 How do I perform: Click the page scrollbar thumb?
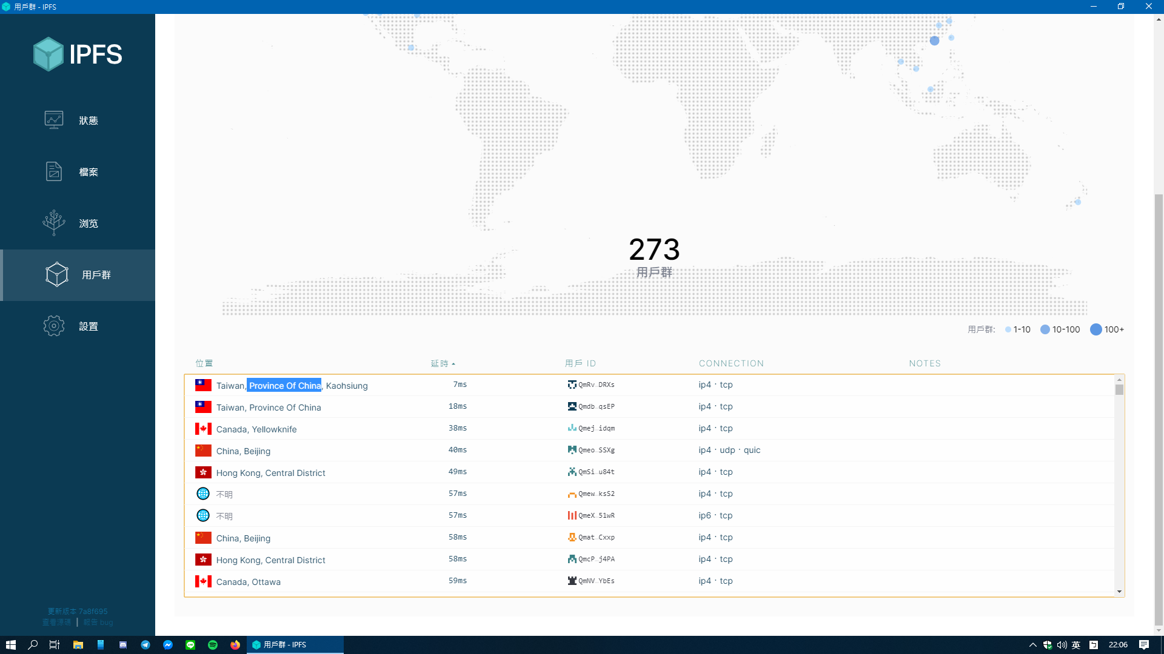[1159, 410]
